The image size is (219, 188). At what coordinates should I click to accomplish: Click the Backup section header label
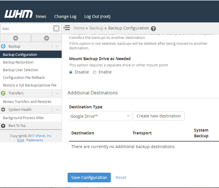[x=14, y=46]
